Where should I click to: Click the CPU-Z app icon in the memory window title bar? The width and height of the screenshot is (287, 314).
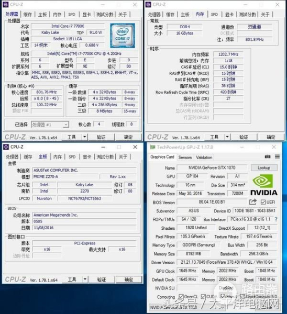148,5
